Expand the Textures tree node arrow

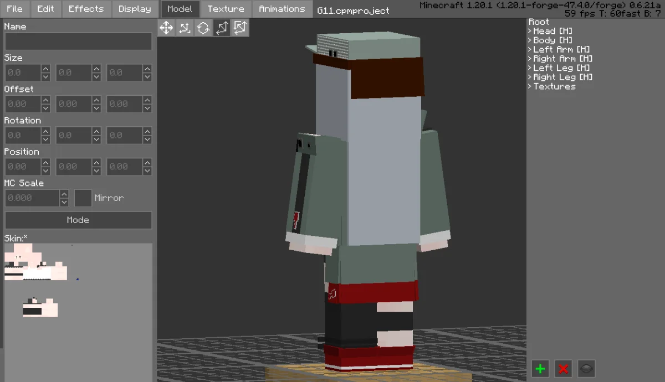click(x=530, y=86)
